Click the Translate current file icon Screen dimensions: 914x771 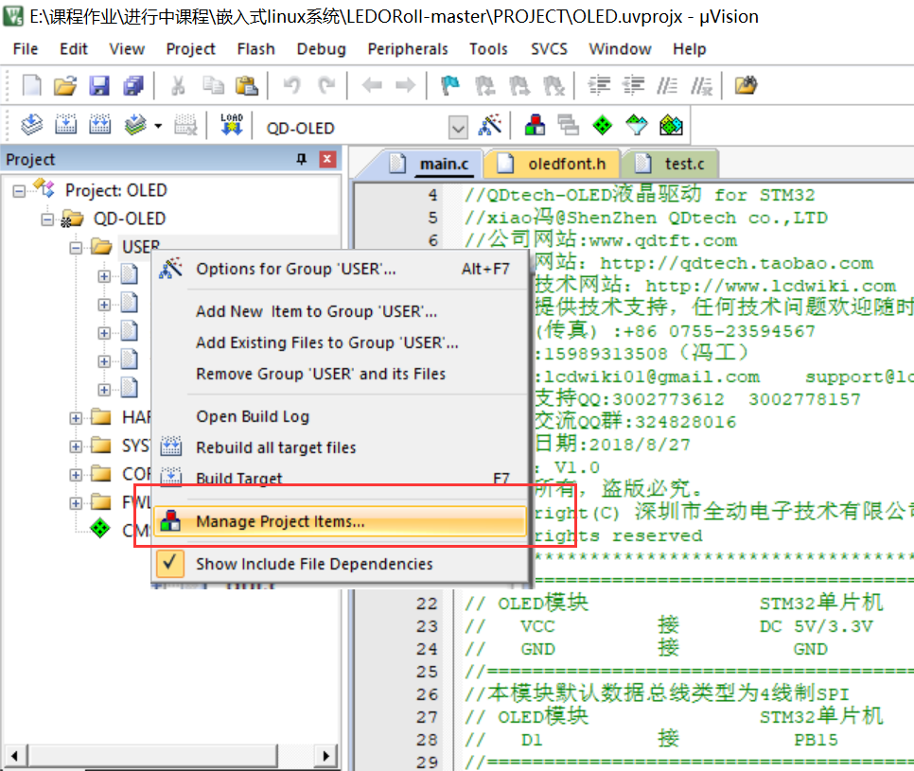31,125
